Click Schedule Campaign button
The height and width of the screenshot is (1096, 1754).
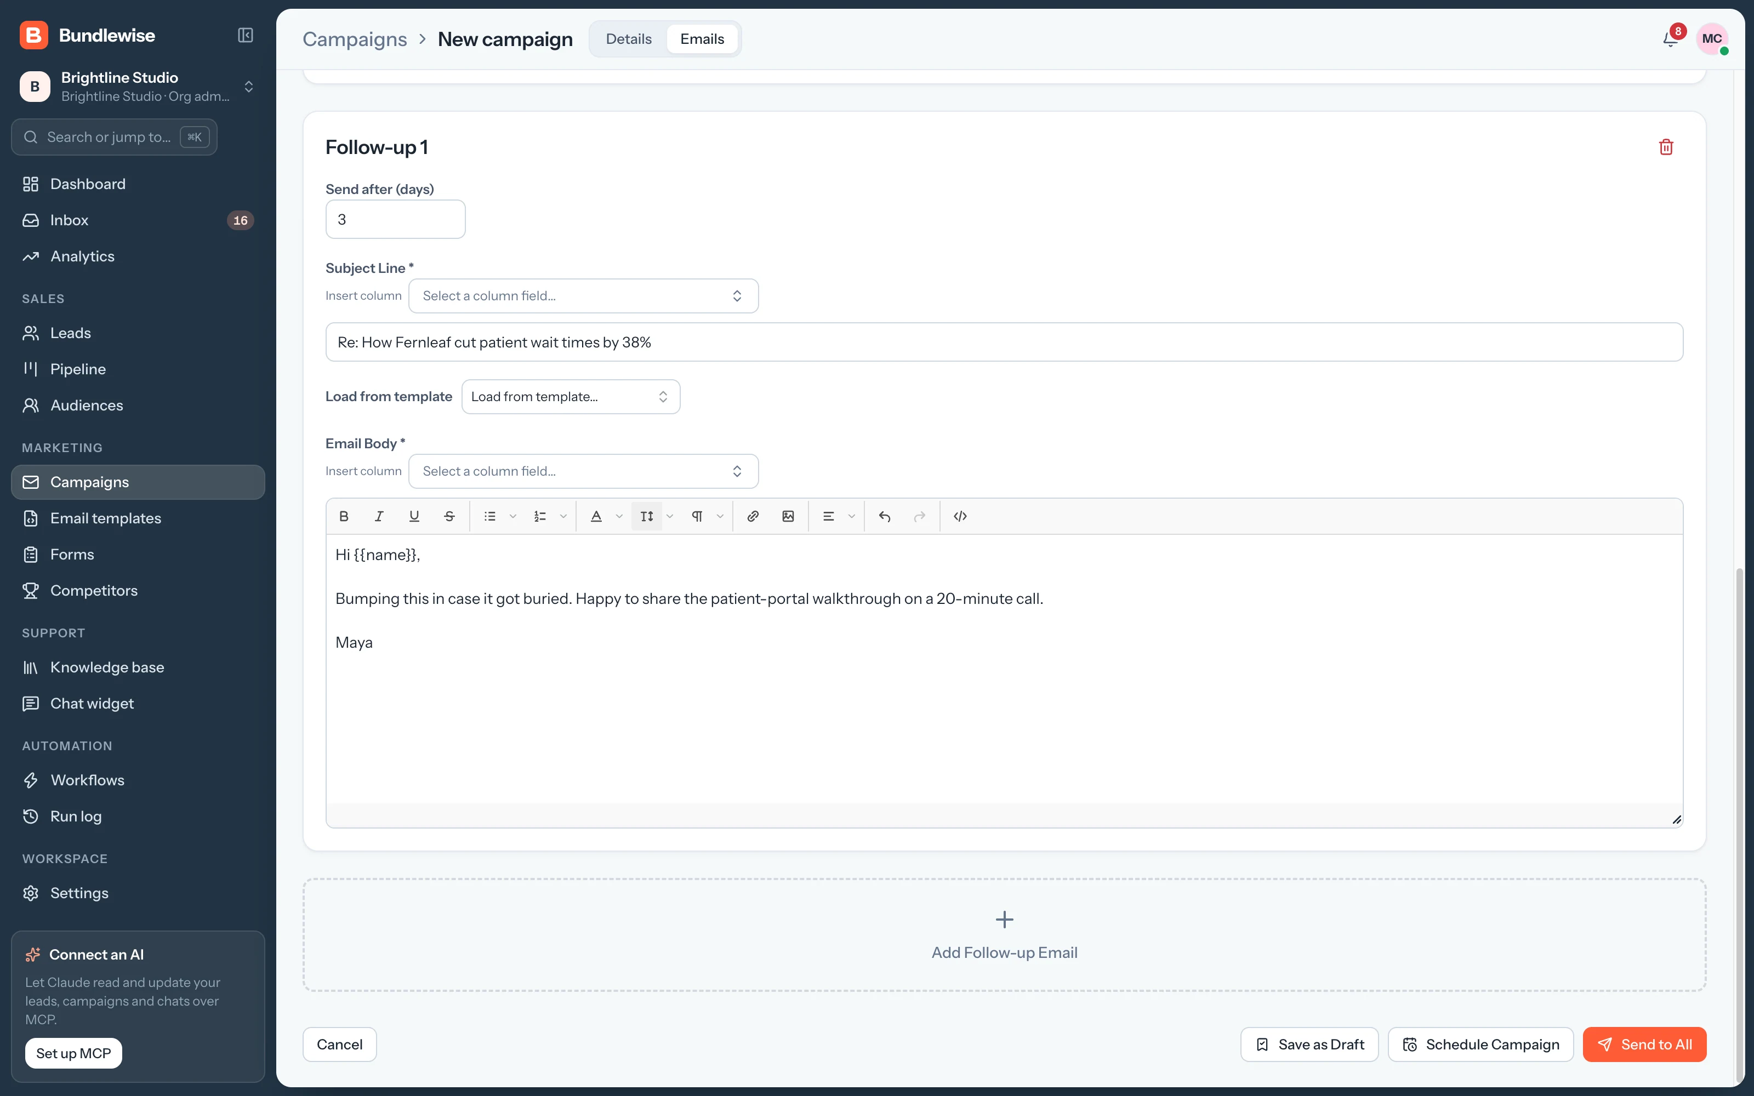click(1480, 1044)
